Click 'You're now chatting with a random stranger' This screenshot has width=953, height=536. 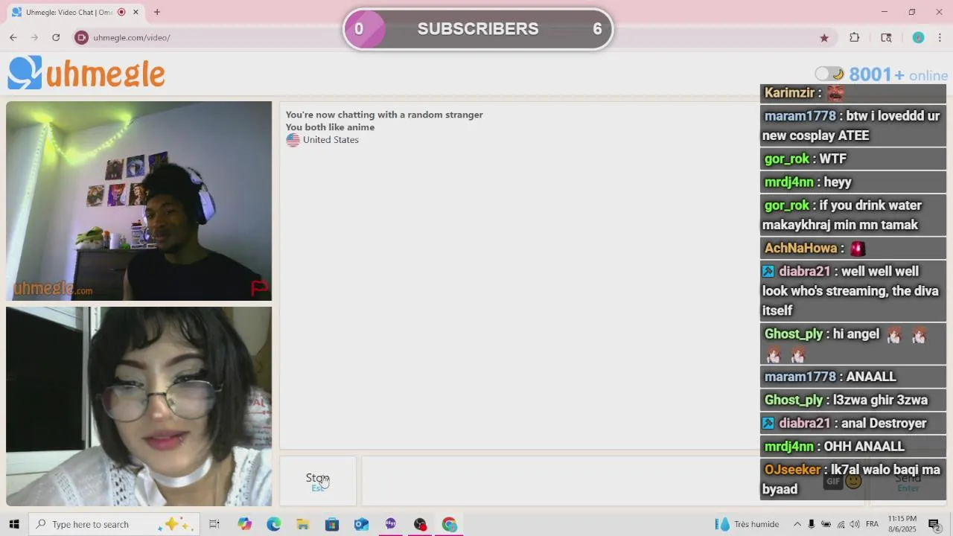tap(384, 115)
